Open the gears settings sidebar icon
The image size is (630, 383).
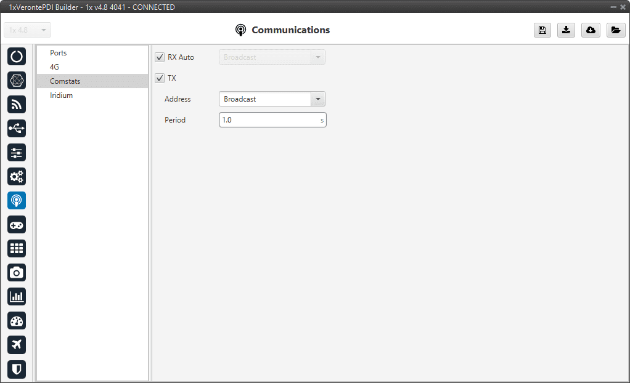17,177
